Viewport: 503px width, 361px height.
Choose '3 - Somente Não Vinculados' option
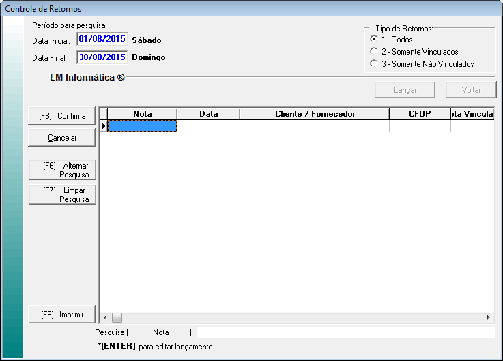373,64
